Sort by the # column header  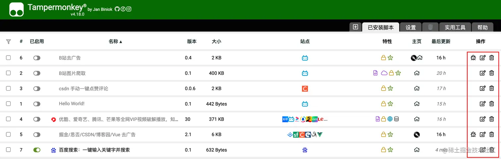[x=21, y=42]
